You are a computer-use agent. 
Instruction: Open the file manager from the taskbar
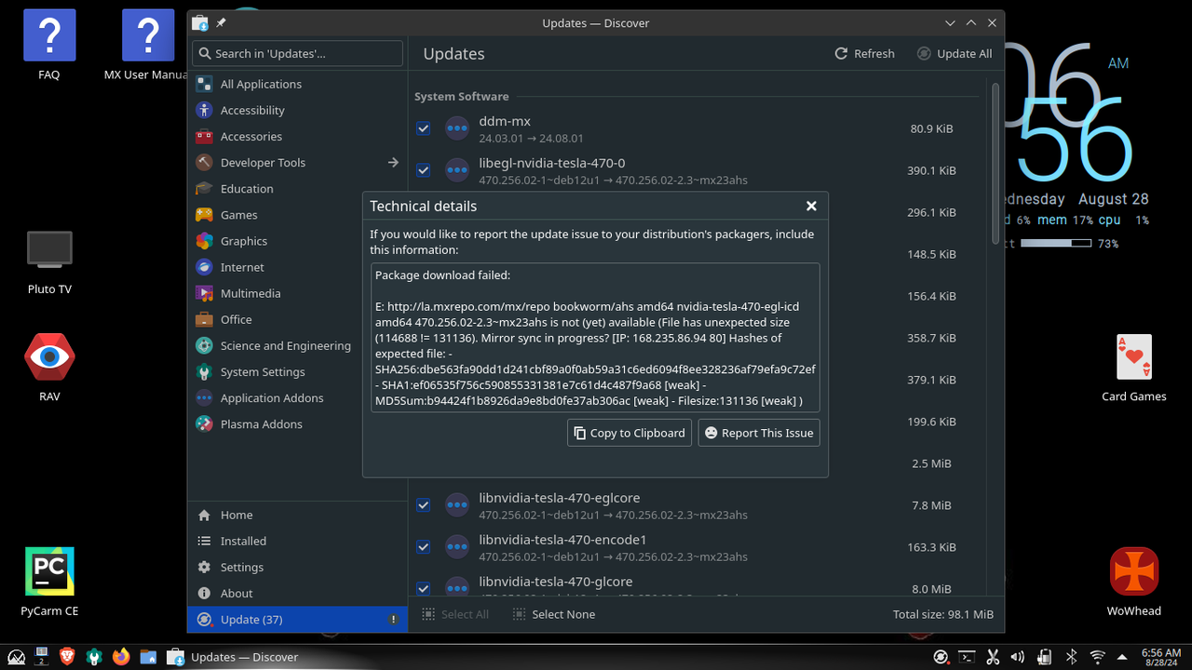click(x=148, y=657)
